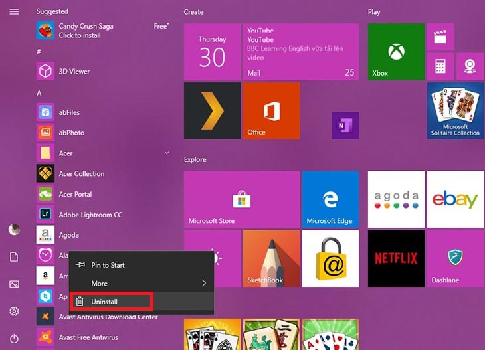Open Microsoft Edge tile
The height and width of the screenshot is (350, 485).
(330, 199)
